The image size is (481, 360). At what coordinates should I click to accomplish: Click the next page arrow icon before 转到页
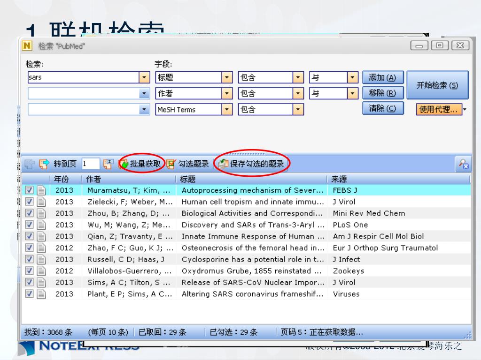click(44, 164)
